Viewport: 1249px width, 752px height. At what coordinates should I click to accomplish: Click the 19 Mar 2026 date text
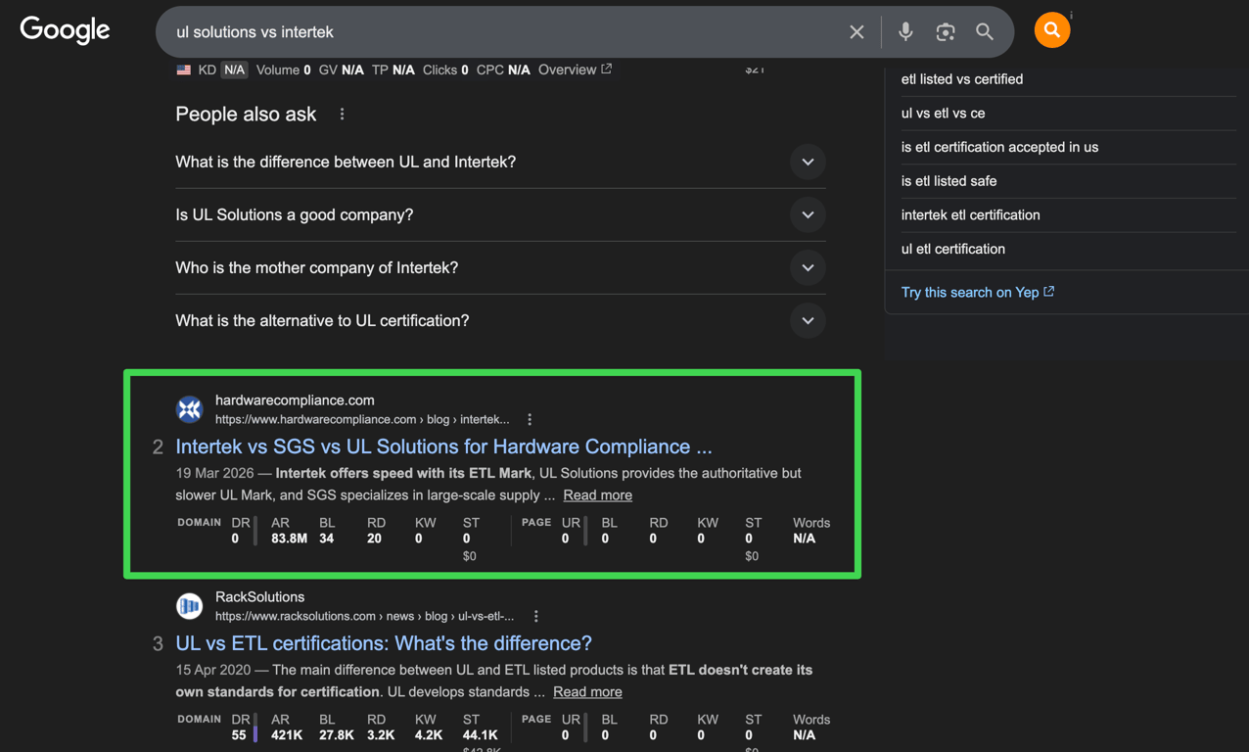pos(214,473)
